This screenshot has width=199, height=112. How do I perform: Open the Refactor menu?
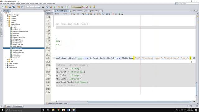23,3
